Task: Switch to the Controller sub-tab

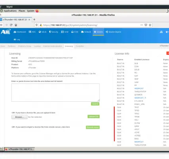Action: (x=80, y=46)
